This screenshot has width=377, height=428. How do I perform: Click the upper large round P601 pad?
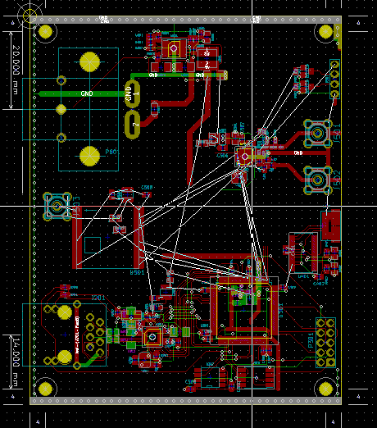(x=89, y=62)
